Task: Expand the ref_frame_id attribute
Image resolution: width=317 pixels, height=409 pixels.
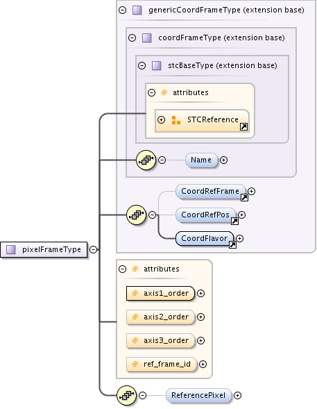Action: [x=203, y=364]
